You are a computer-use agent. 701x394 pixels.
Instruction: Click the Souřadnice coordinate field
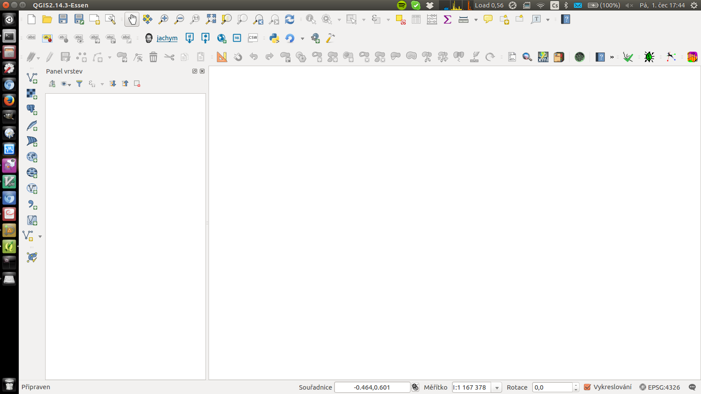372,387
